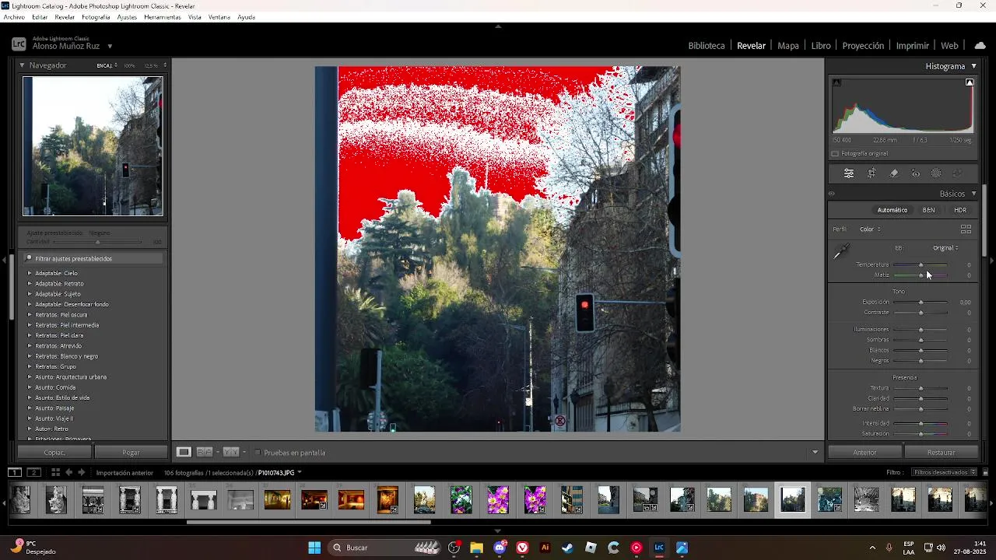This screenshot has height=560, width=996.
Task: Open the Perfil Color dropdown
Action: click(870, 229)
